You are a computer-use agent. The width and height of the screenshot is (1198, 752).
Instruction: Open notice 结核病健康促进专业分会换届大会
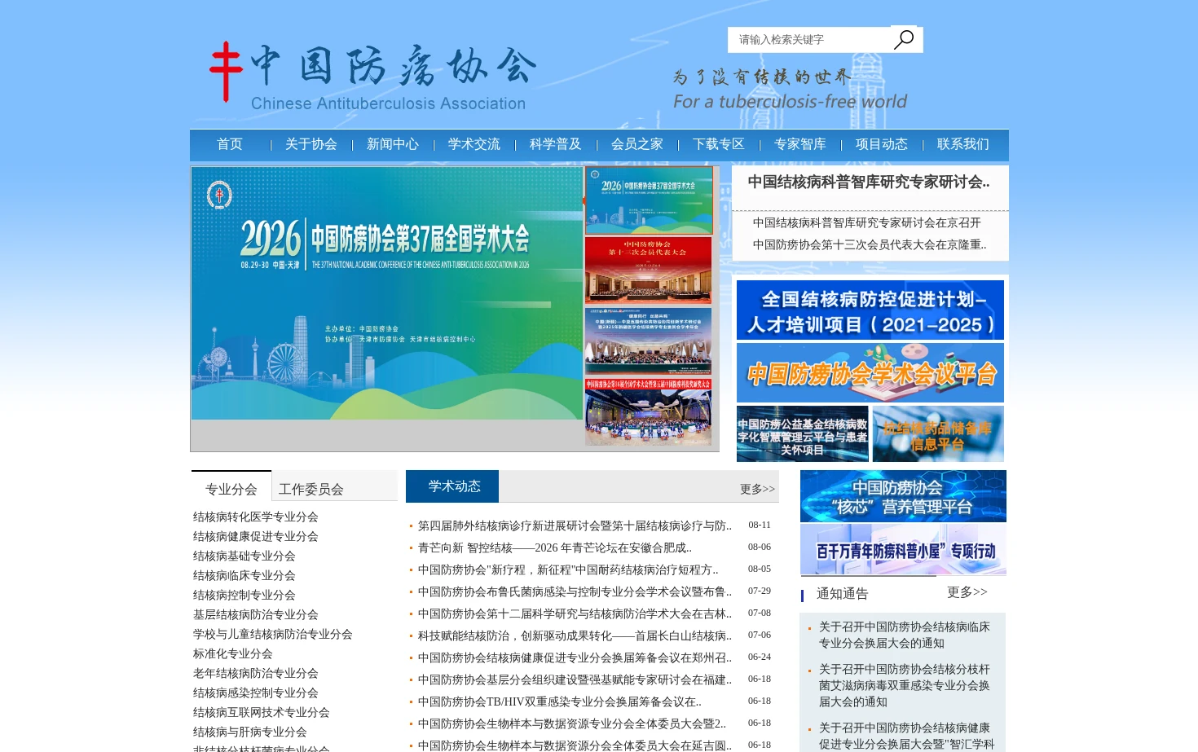[x=906, y=736]
